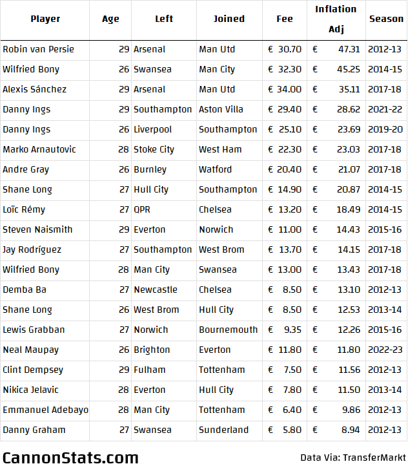Screen dimensions: 408x464
Task: Click the Data Via: TransferMarkt credit
Action: click(x=353, y=458)
